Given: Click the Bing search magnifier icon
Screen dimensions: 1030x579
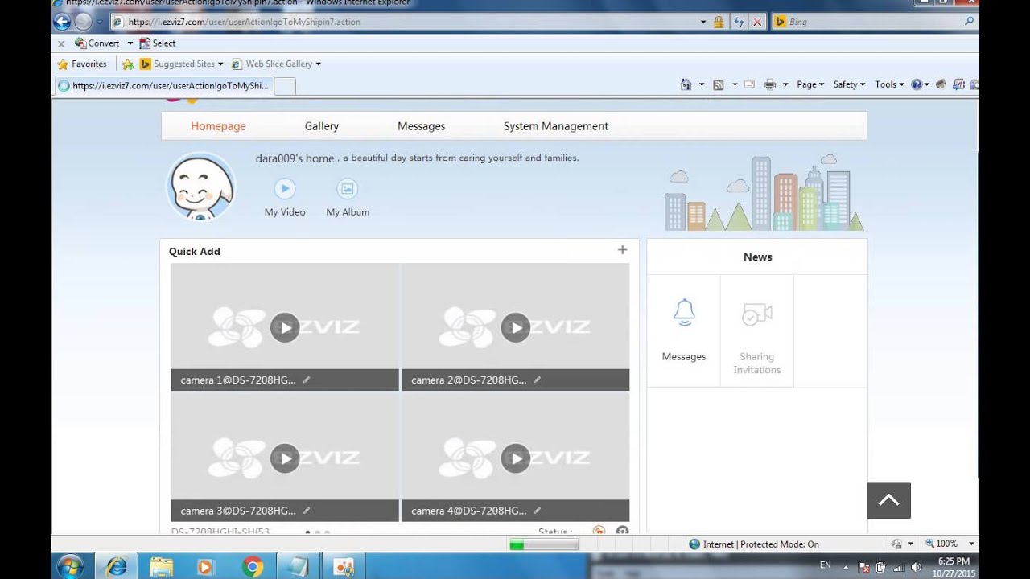Looking at the screenshot, I should pos(970,22).
